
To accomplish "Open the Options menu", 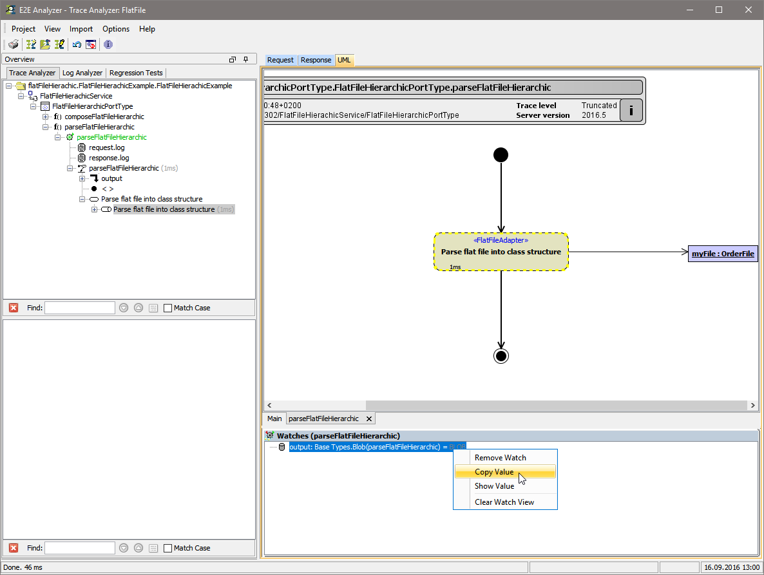I will (x=116, y=29).
